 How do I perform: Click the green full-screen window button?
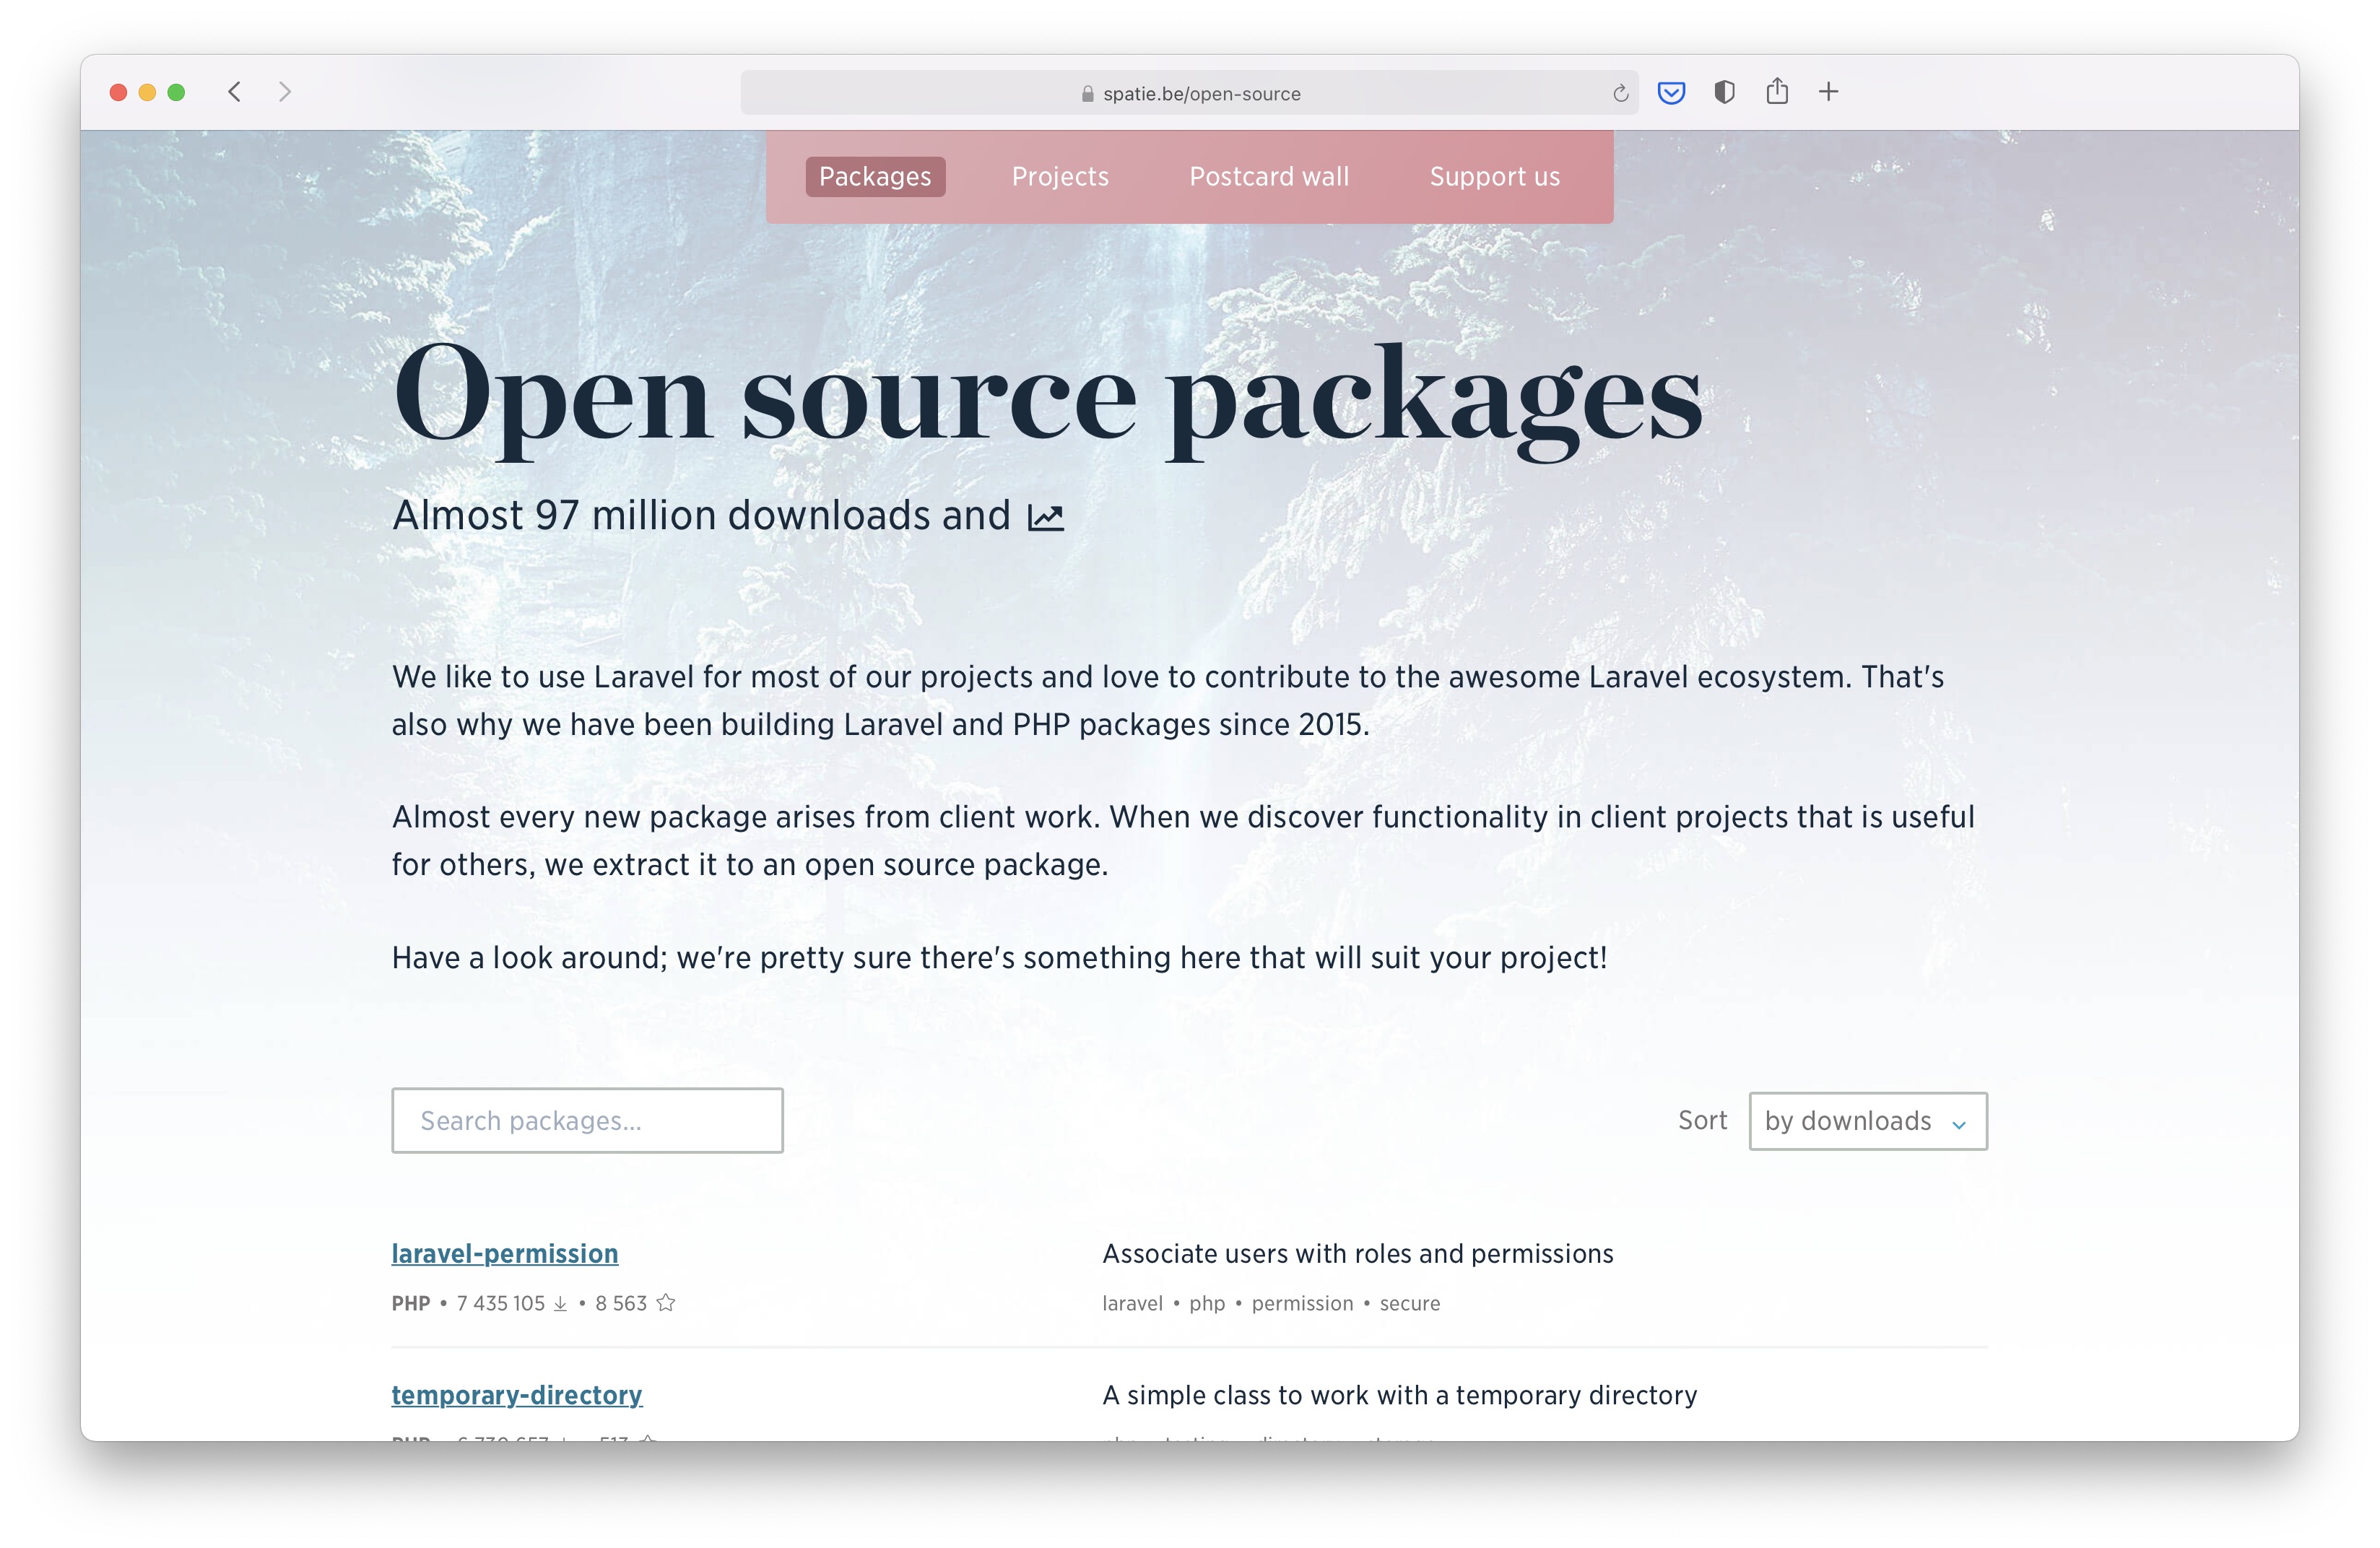coord(176,92)
